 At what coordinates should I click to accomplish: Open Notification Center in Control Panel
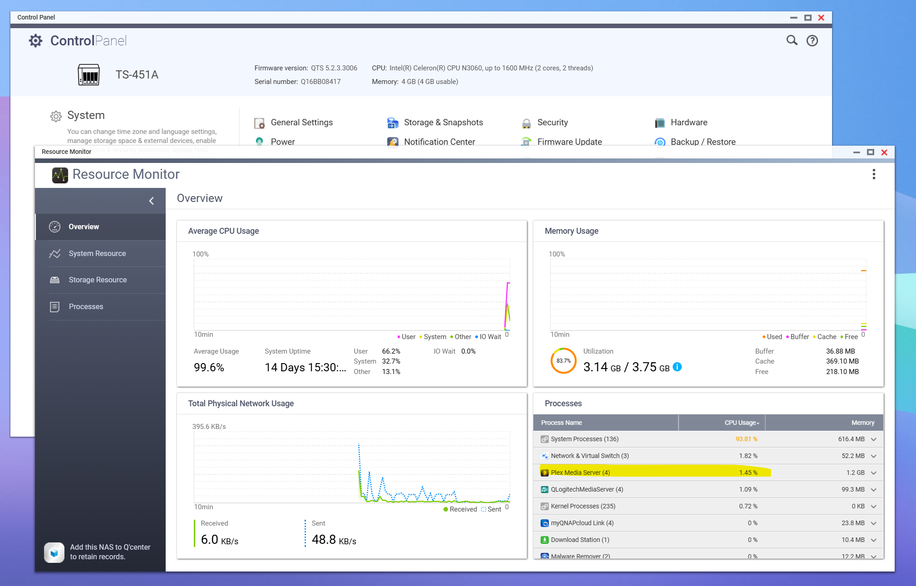pos(439,142)
